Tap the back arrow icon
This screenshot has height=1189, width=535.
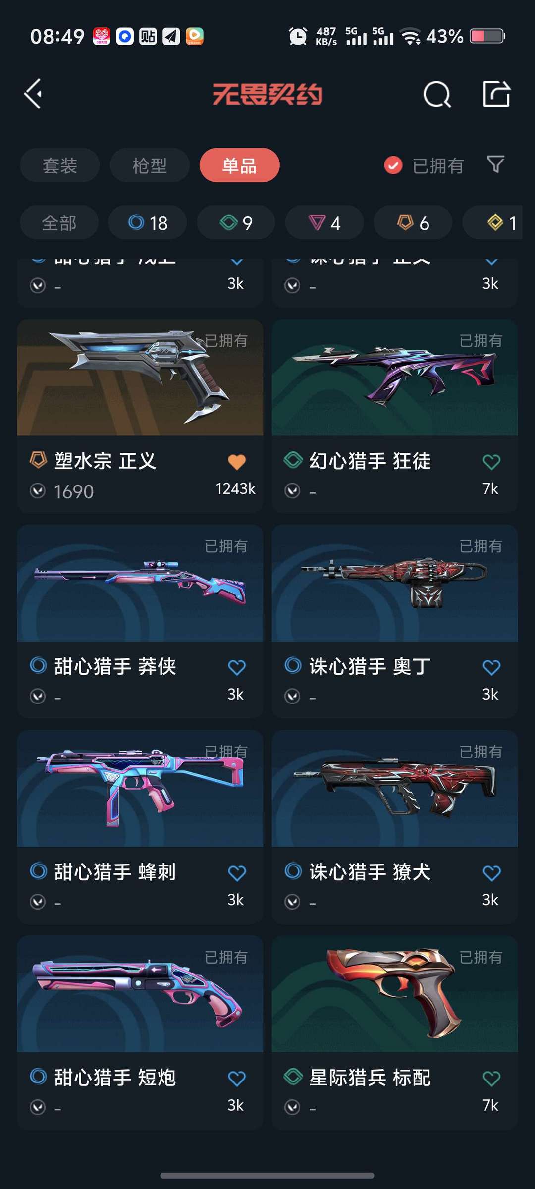click(33, 94)
